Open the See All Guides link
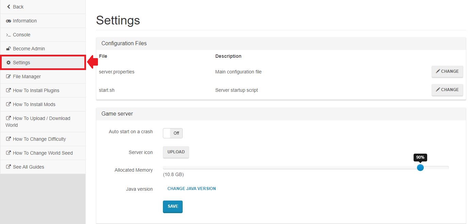 (28, 167)
